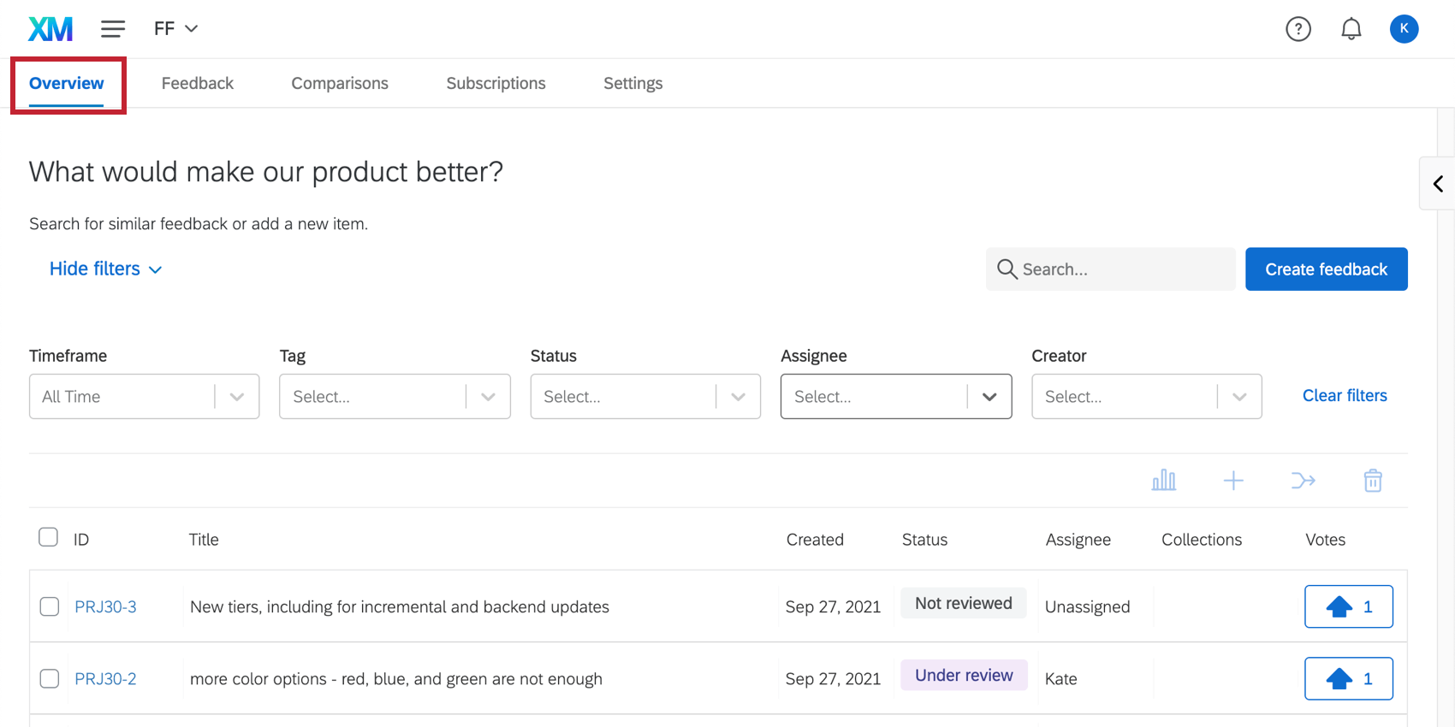1455x727 pixels.
Task: Click the XM logo
Action: [x=50, y=29]
